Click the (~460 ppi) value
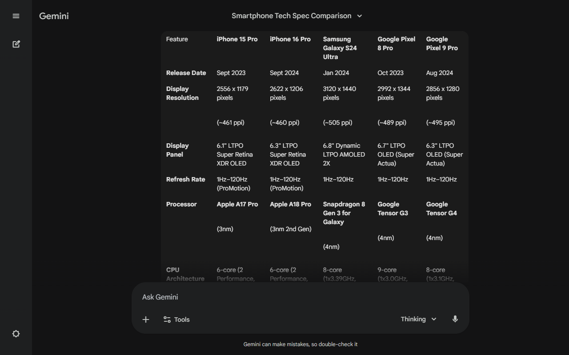This screenshot has width=569, height=355. 284,122
